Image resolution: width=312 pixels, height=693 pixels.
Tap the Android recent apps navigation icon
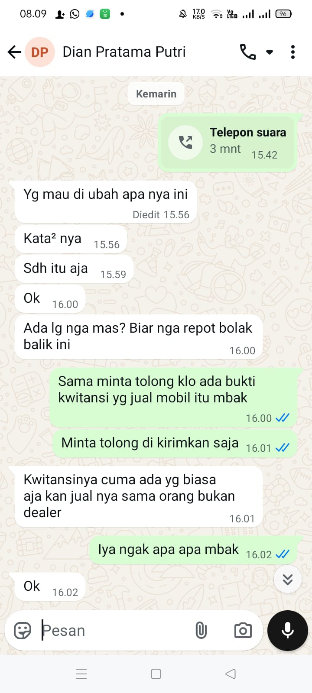(81, 674)
